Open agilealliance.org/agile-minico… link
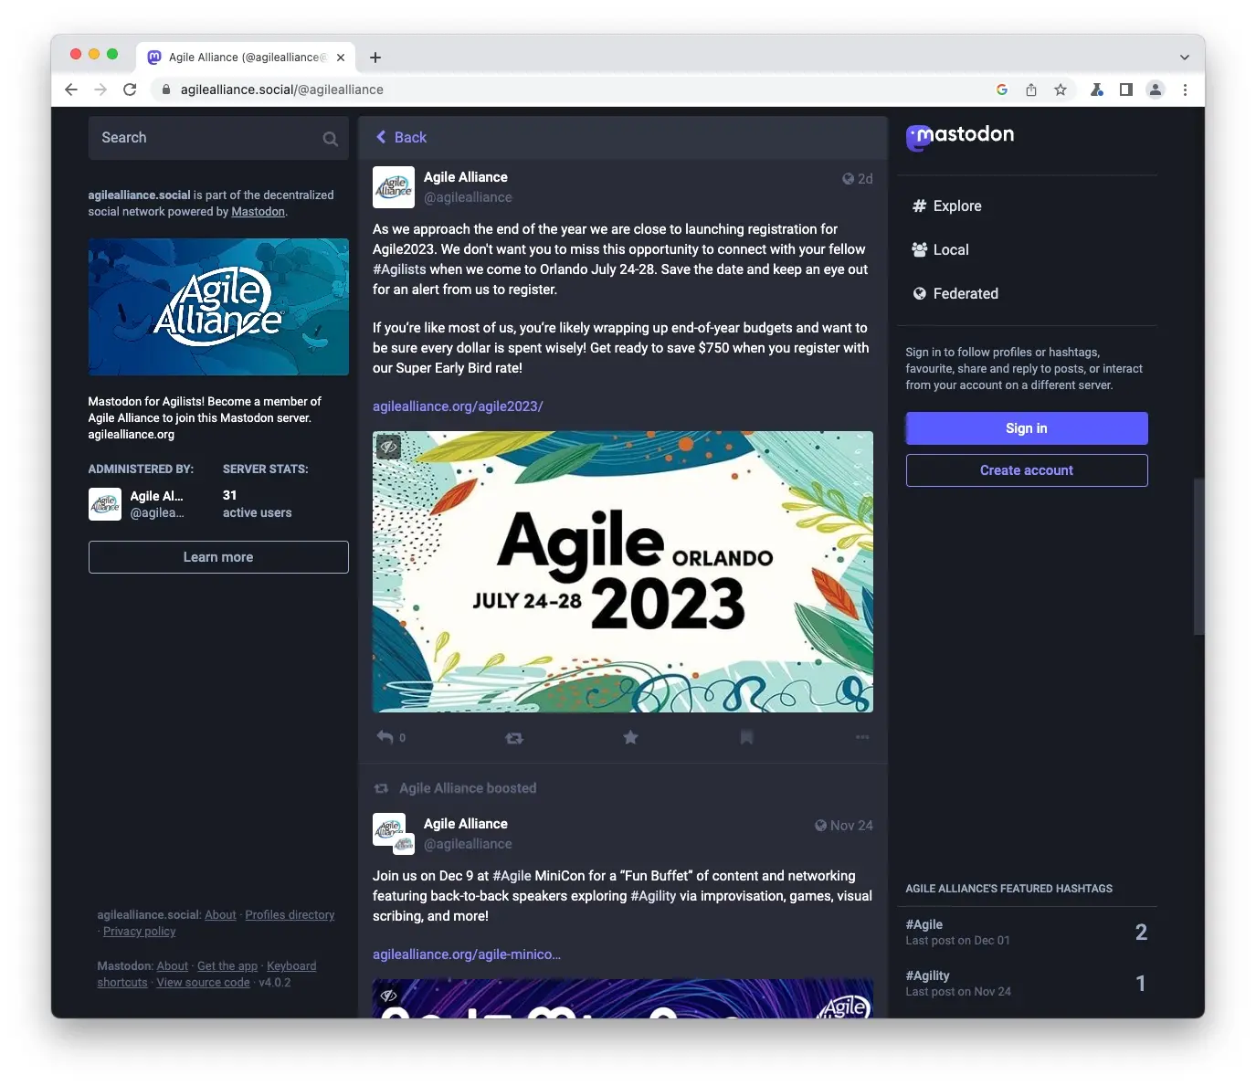Viewport: 1256px width, 1086px height. coord(467,954)
